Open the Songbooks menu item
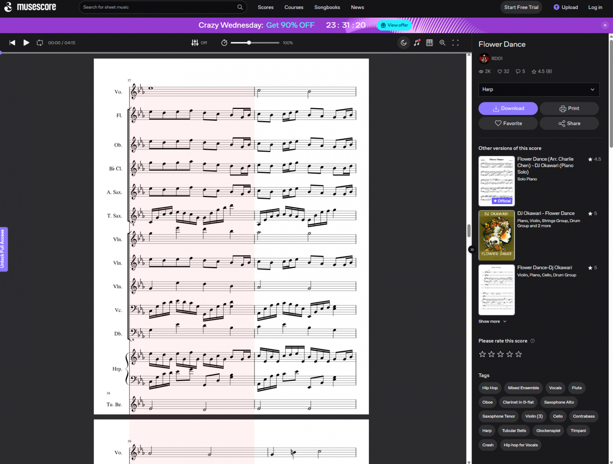 pyautogui.click(x=327, y=7)
